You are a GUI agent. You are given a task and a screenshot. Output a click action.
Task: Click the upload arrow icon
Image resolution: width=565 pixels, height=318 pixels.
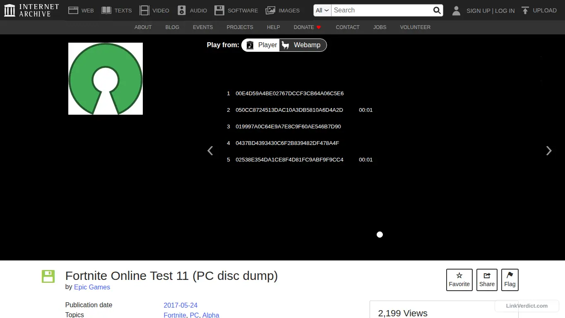click(525, 10)
